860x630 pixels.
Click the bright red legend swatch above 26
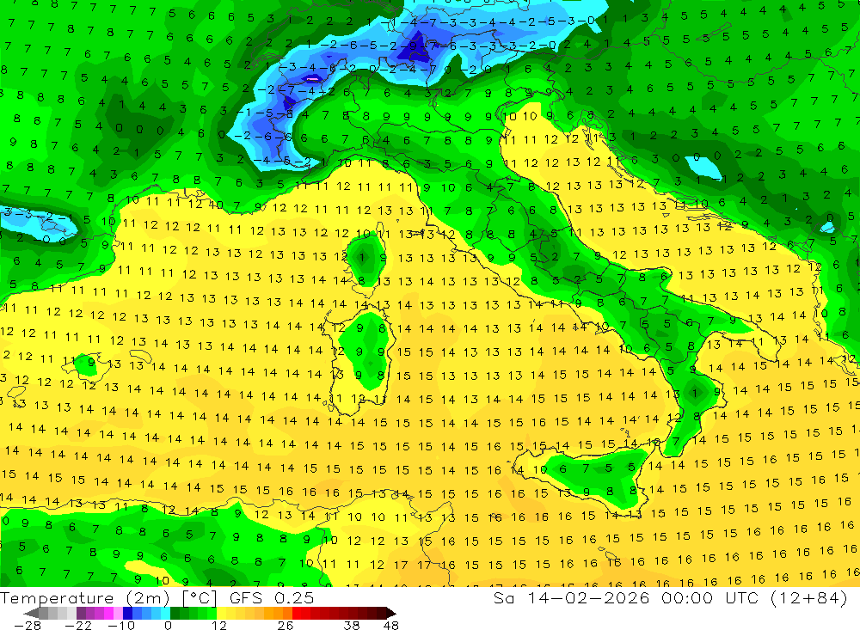(x=297, y=613)
